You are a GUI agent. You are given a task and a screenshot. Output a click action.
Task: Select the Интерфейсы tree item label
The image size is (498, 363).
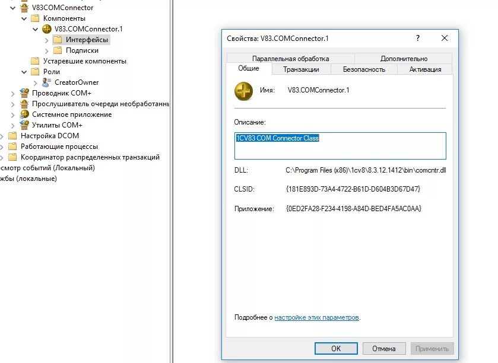[87, 40]
